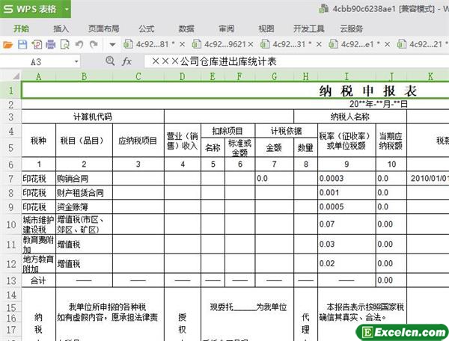
Task: Click the select-all corner triangle
Action: 16,76
